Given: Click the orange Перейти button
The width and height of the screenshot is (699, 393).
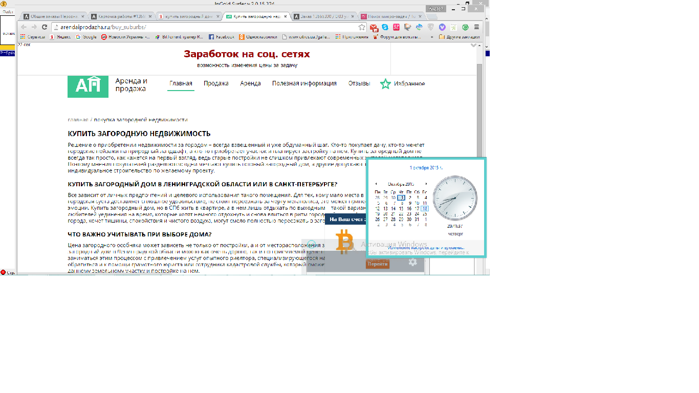Looking at the screenshot, I should (x=378, y=264).
